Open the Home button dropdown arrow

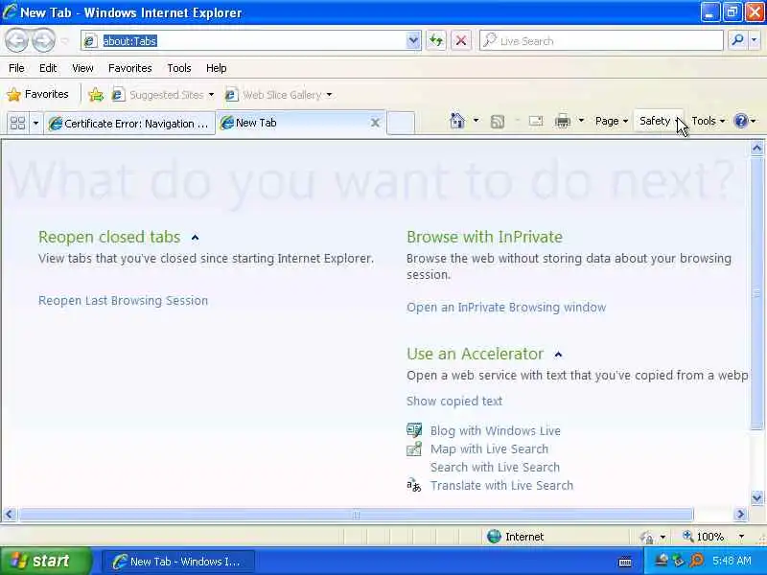[x=476, y=121]
